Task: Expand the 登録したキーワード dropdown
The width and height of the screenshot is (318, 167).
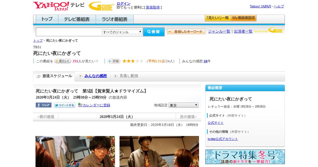Action: (186, 32)
